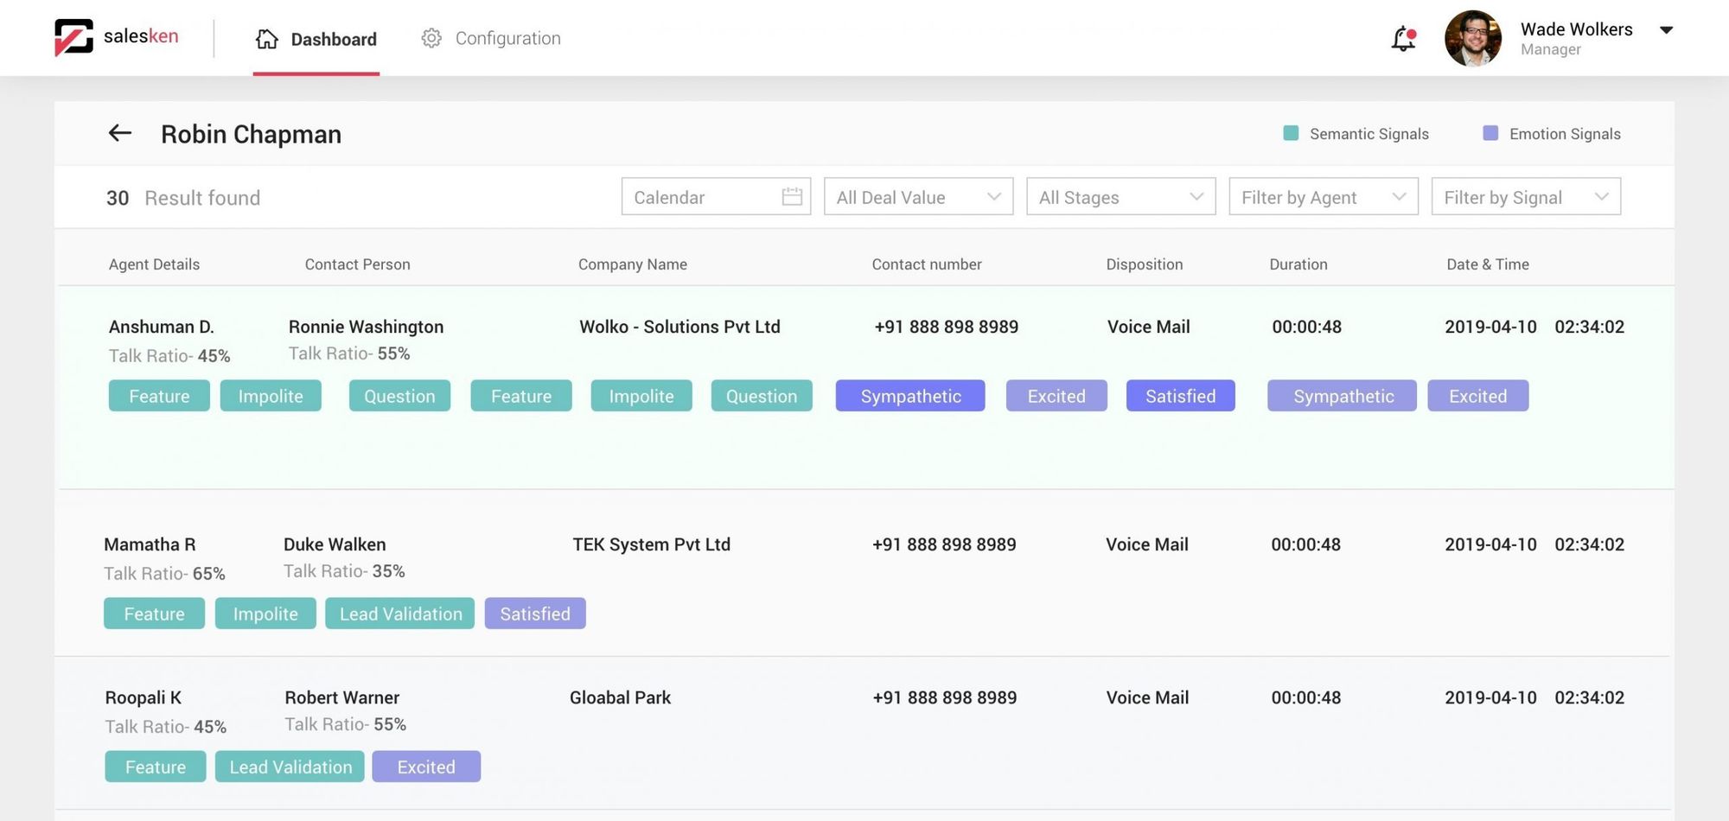Viewport: 1729px width, 821px height.
Task: Select agent Anshuman D.
Action: click(162, 327)
